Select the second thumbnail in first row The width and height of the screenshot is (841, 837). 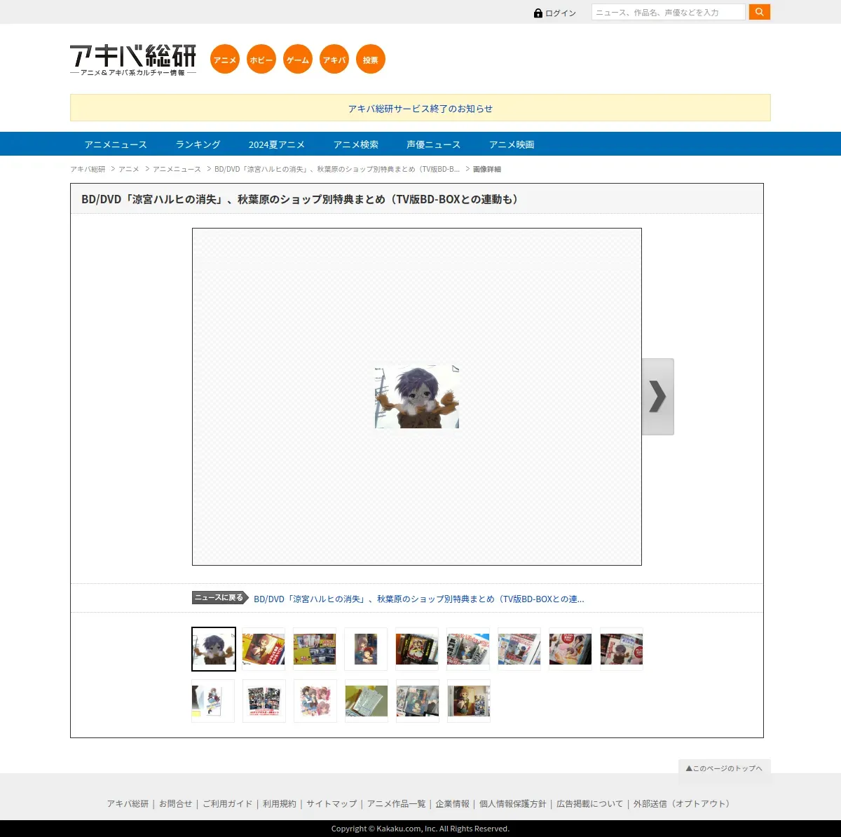[264, 649]
